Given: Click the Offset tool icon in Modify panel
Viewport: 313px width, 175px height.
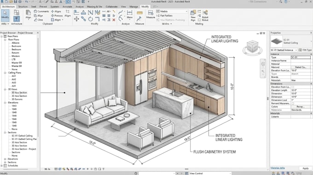Looking at the screenshot, I should [x=83, y=12].
